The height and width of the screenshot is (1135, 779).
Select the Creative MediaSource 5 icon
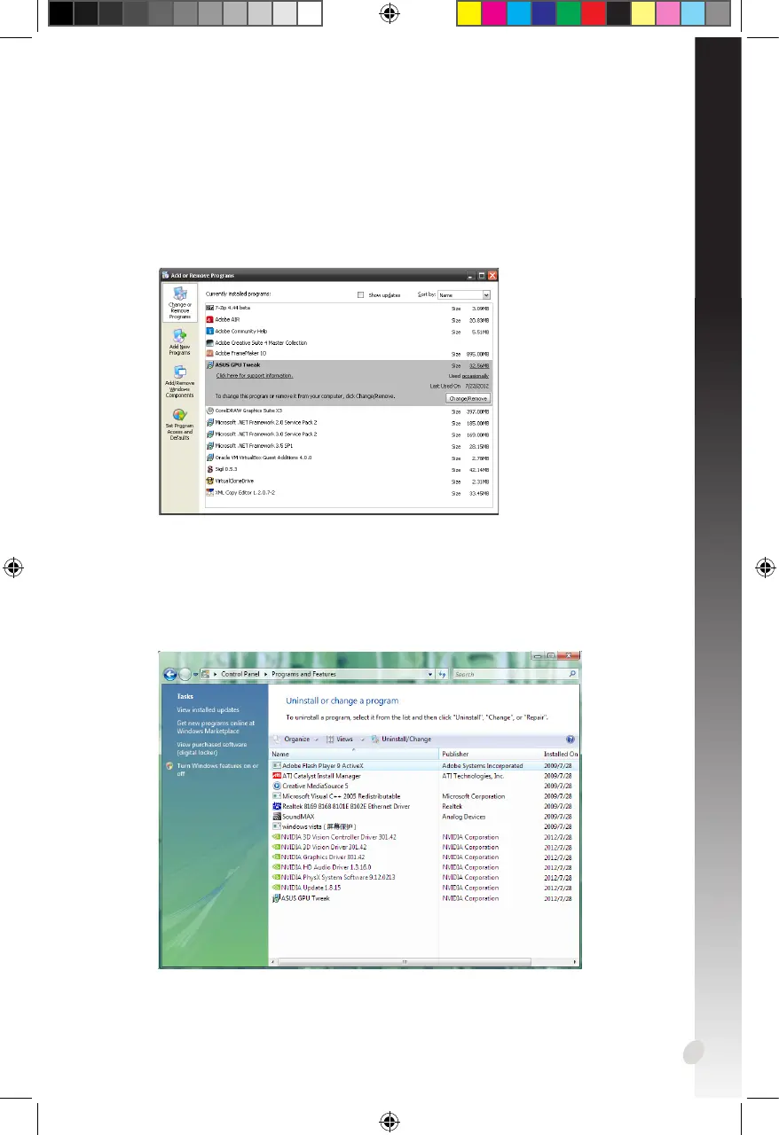pos(277,786)
